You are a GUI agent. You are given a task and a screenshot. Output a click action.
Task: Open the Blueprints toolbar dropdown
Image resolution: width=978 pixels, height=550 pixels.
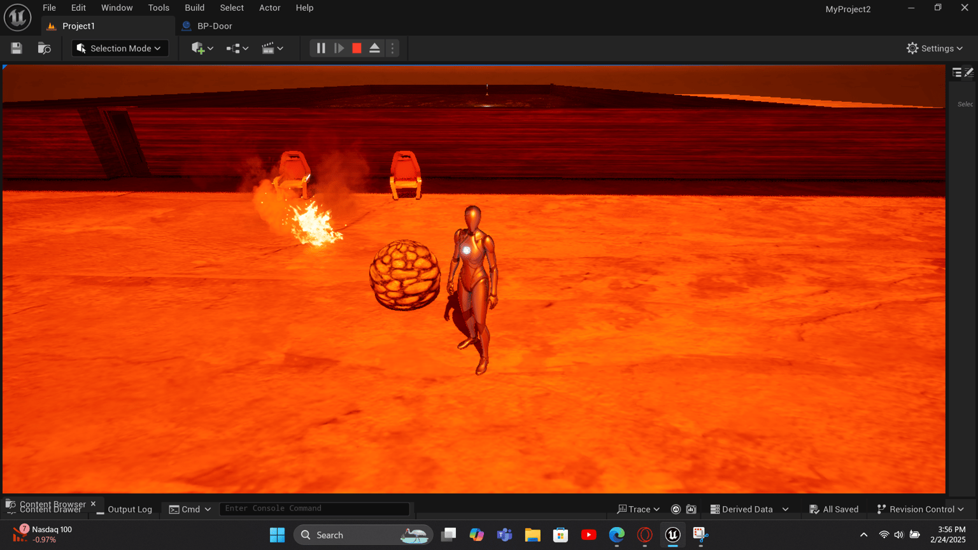click(x=237, y=48)
